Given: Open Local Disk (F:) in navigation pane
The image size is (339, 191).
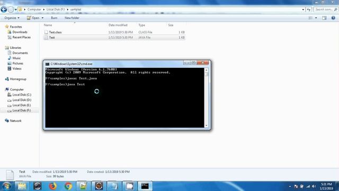Looking at the screenshot, I should [22, 110].
